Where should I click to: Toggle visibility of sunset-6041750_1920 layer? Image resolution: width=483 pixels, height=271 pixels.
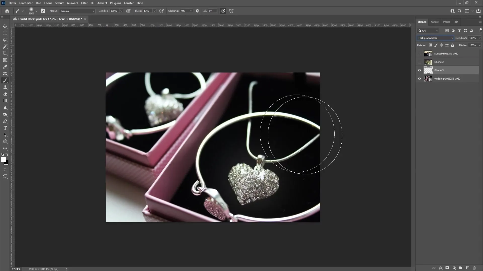click(x=419, y=53)
